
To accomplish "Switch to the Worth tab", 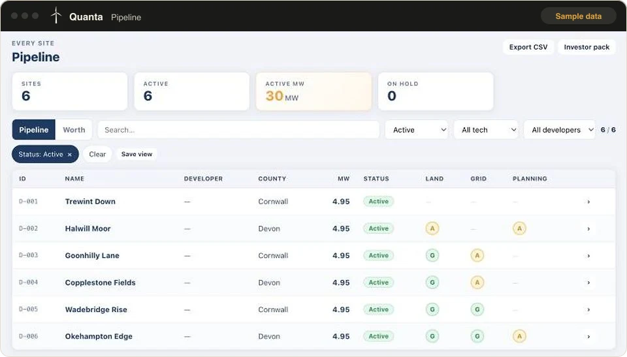I will coord(74,130).
